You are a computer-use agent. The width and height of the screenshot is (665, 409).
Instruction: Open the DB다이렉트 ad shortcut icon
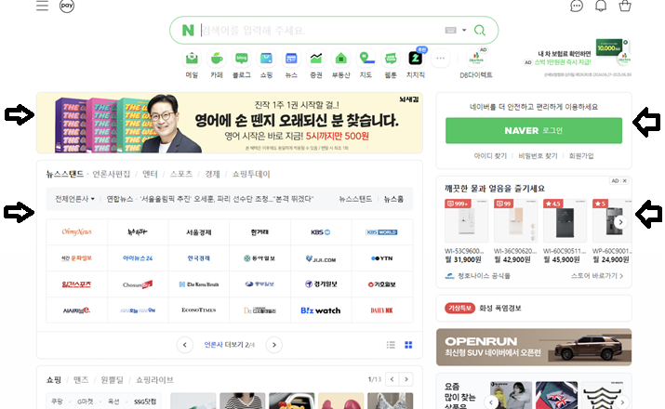pyautogui.click(x=476, y=59)
